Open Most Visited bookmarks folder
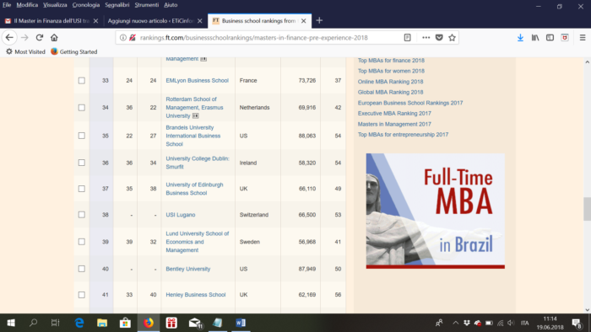 coord(25,52)
